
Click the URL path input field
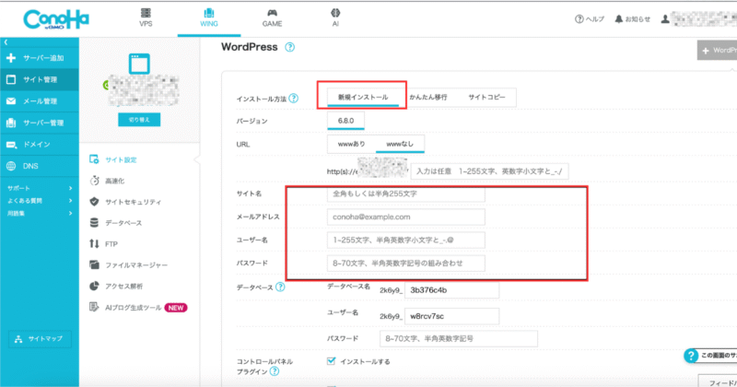pos(489,171)
